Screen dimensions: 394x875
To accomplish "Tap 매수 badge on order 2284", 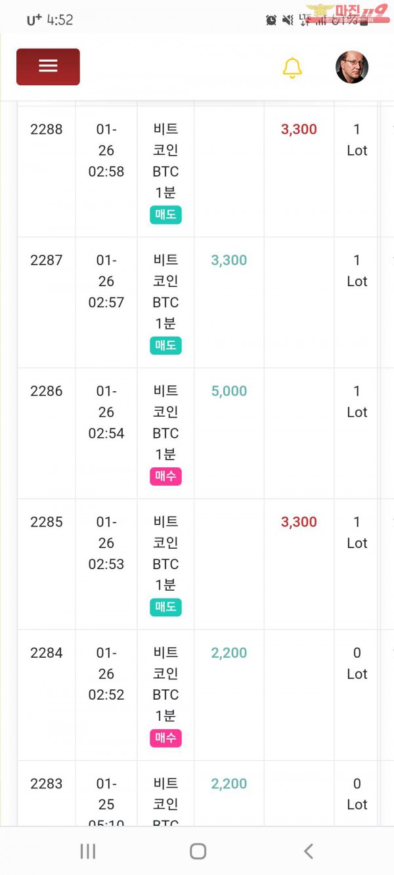I will click(165, 737).
